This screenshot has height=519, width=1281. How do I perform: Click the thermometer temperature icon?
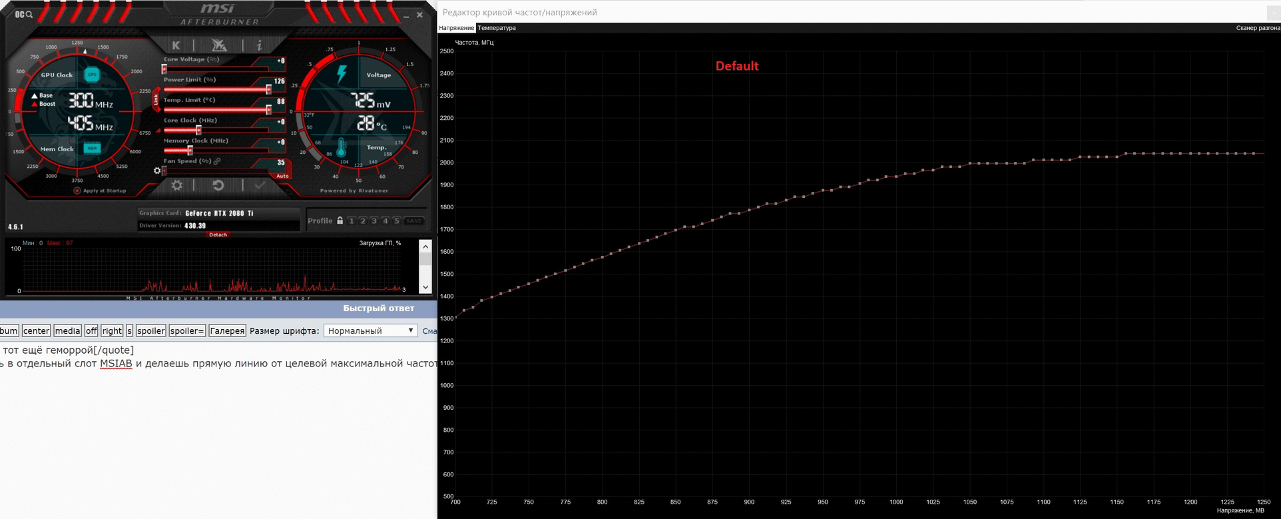click(341, 148)
